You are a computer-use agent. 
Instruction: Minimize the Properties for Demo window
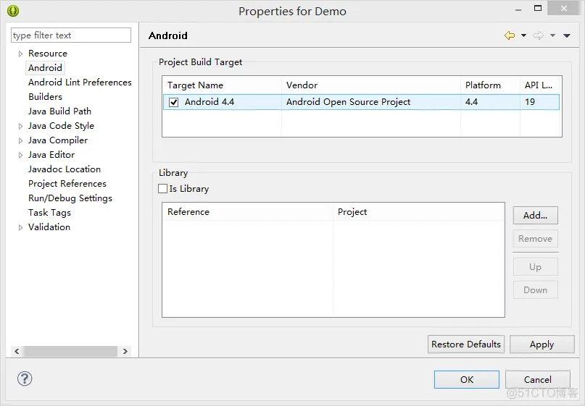[518, 10]
